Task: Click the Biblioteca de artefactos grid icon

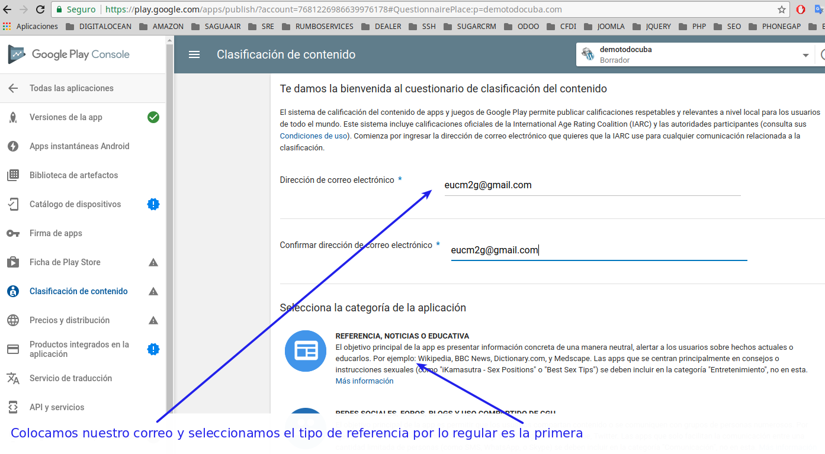Action: (13, 175)
